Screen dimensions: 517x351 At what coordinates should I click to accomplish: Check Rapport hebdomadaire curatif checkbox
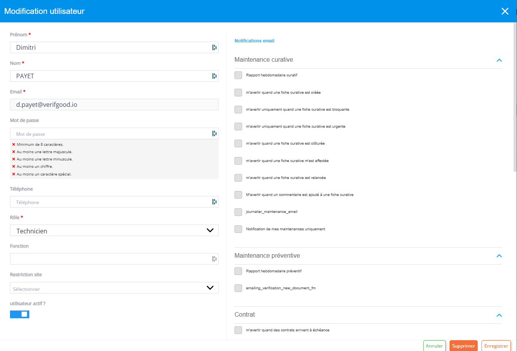tap(238, 75)
